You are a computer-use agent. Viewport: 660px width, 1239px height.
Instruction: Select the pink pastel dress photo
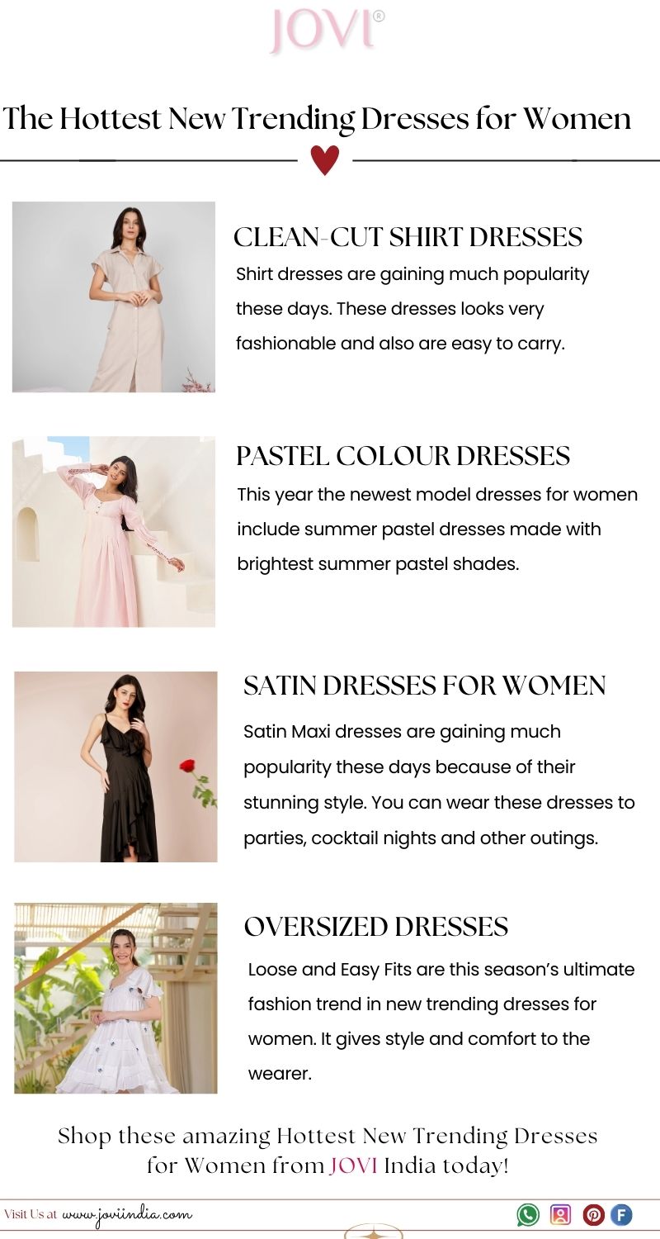(114, 531)
